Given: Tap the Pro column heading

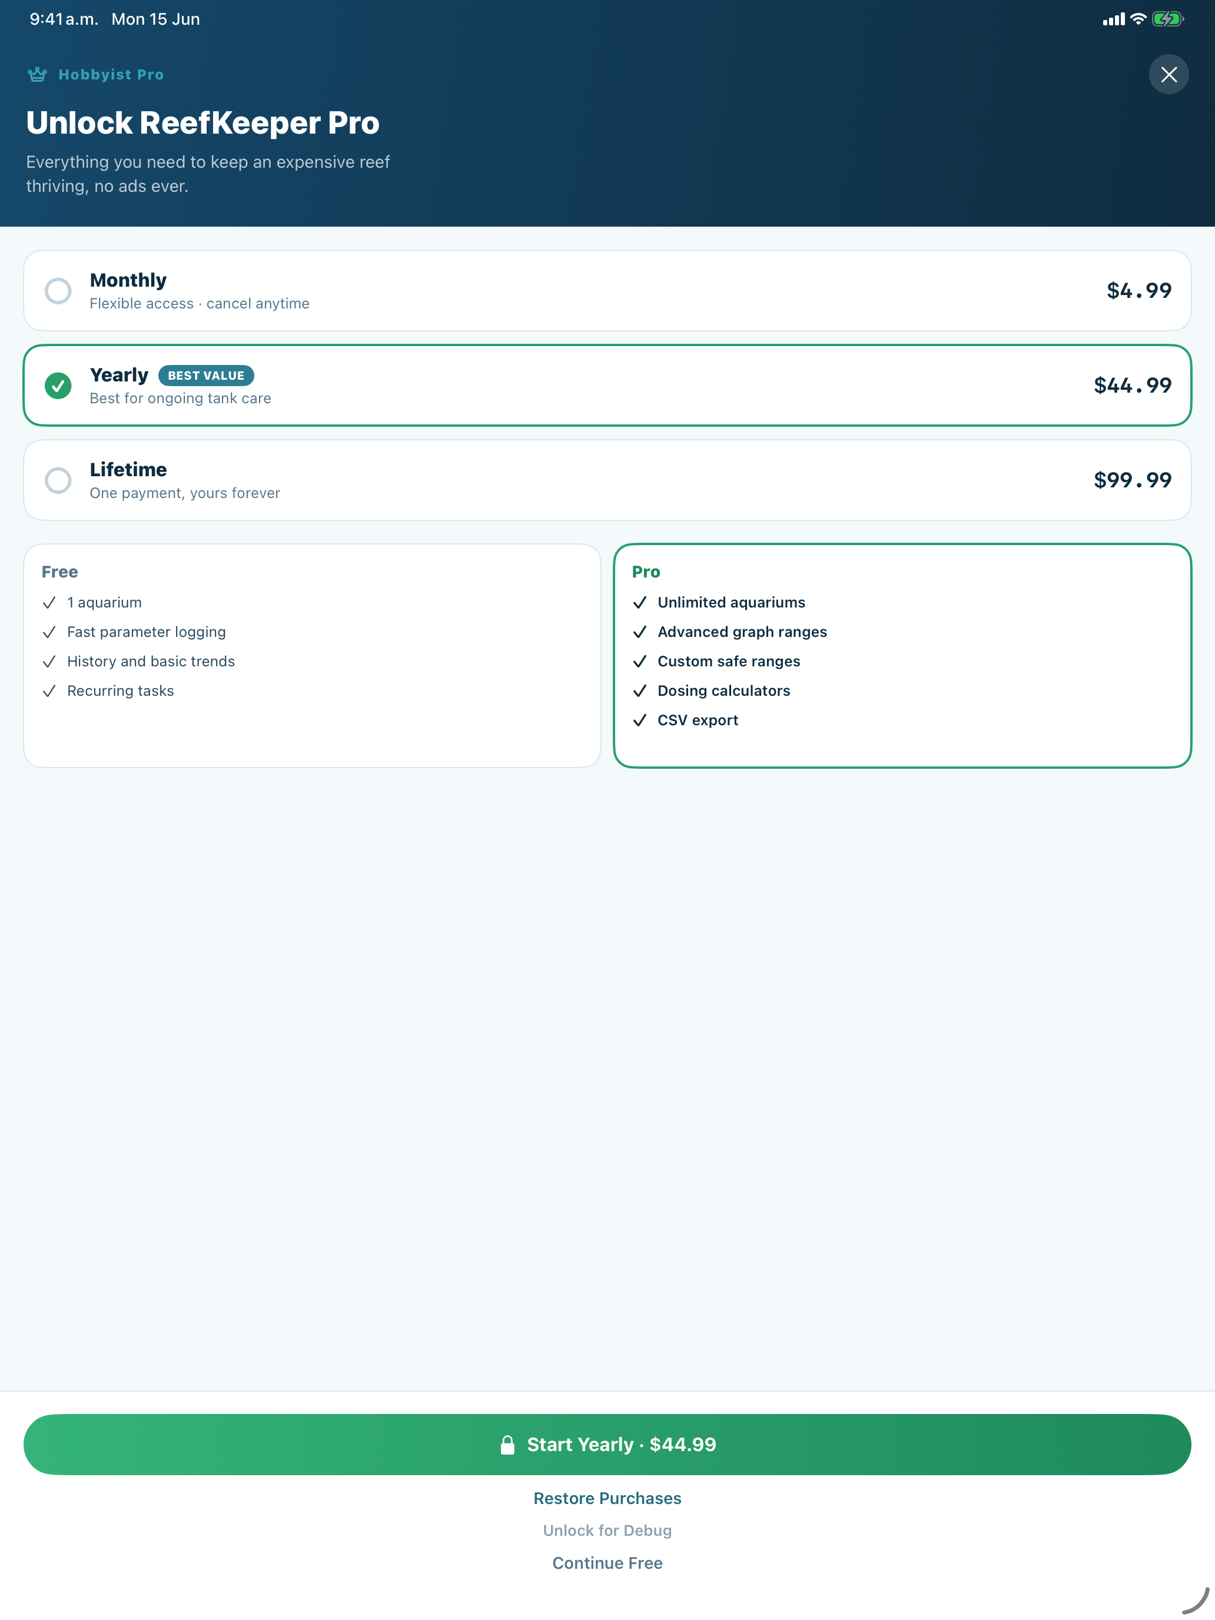Looking at the screenshot, I should coord(646,572).
